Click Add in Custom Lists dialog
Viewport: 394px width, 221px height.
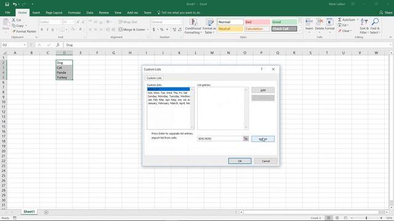[x=263, y=90]
